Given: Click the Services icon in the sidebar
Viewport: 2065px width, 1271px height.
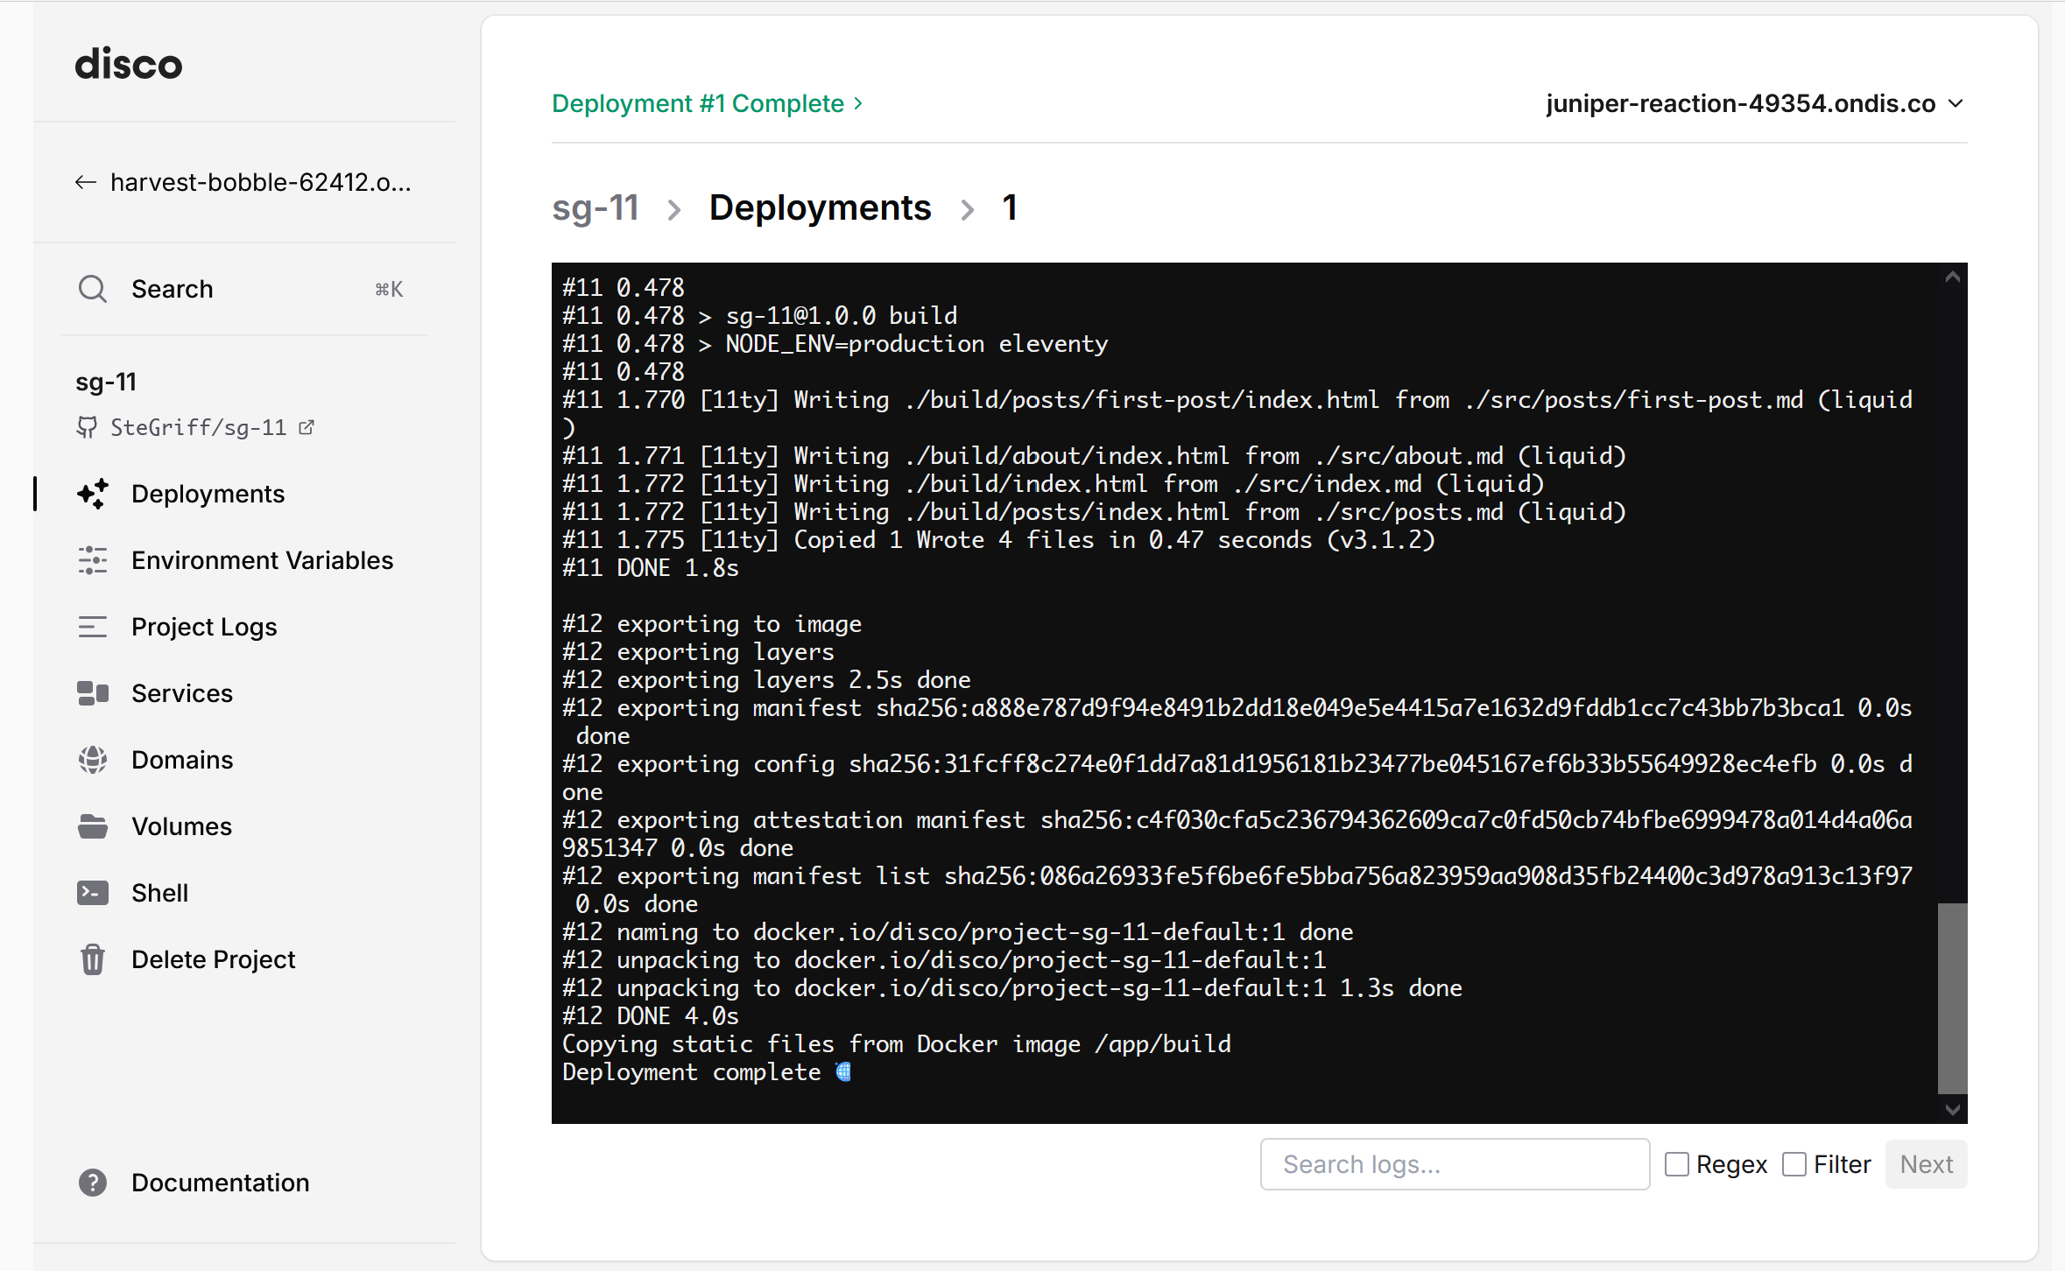Looking at the screenshot, I should 93,693.
